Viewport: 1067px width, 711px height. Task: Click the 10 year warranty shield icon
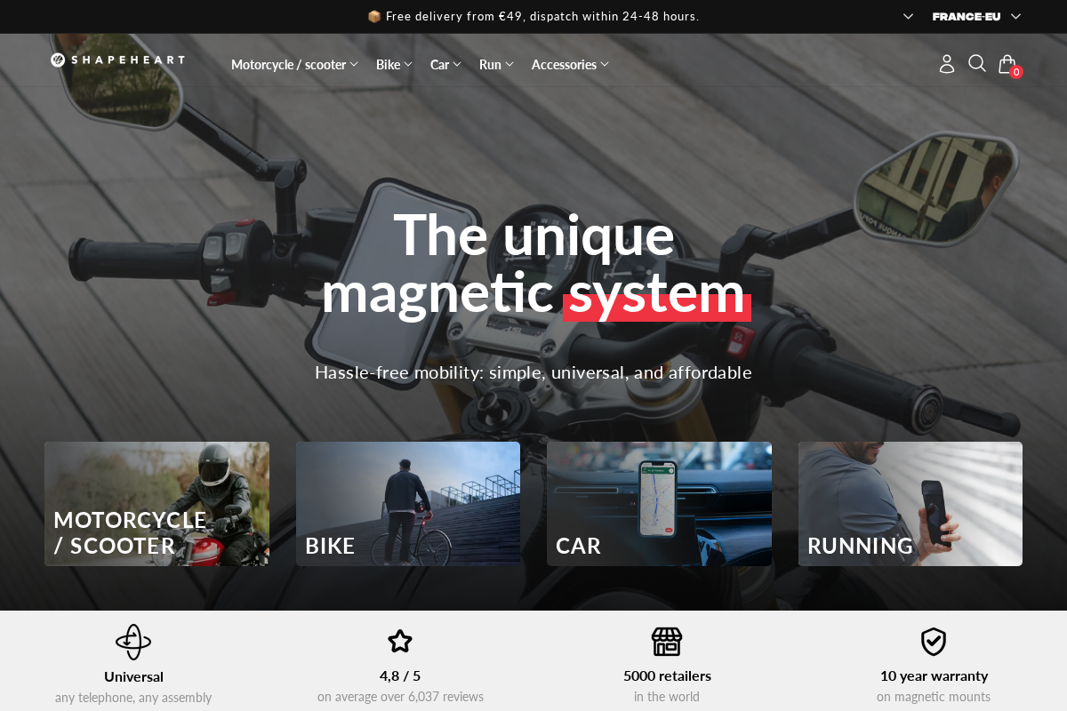point(934,641)
